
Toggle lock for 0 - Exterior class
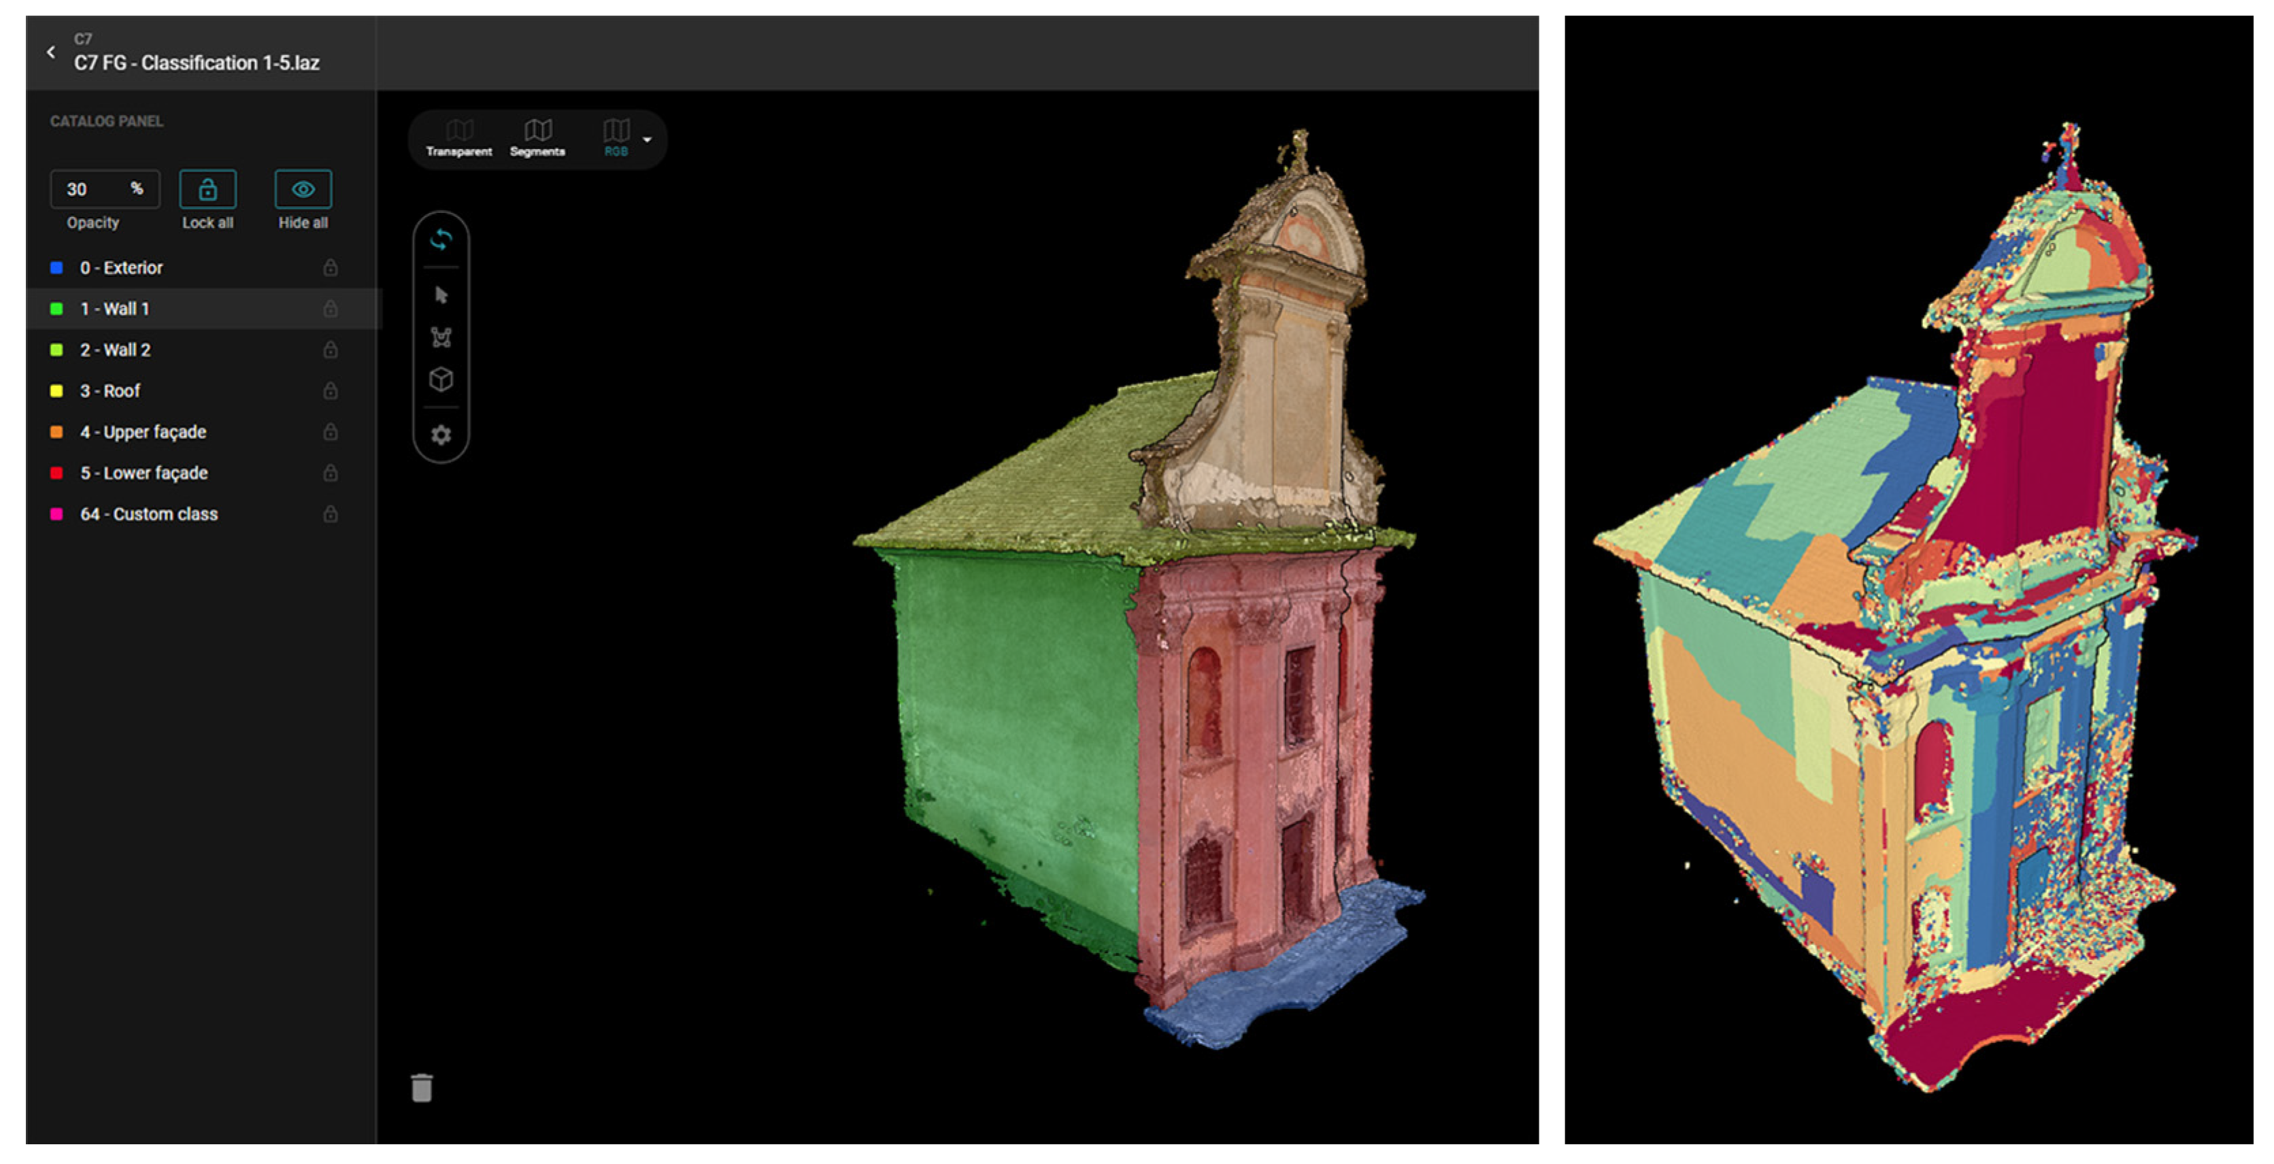[330, 267]
